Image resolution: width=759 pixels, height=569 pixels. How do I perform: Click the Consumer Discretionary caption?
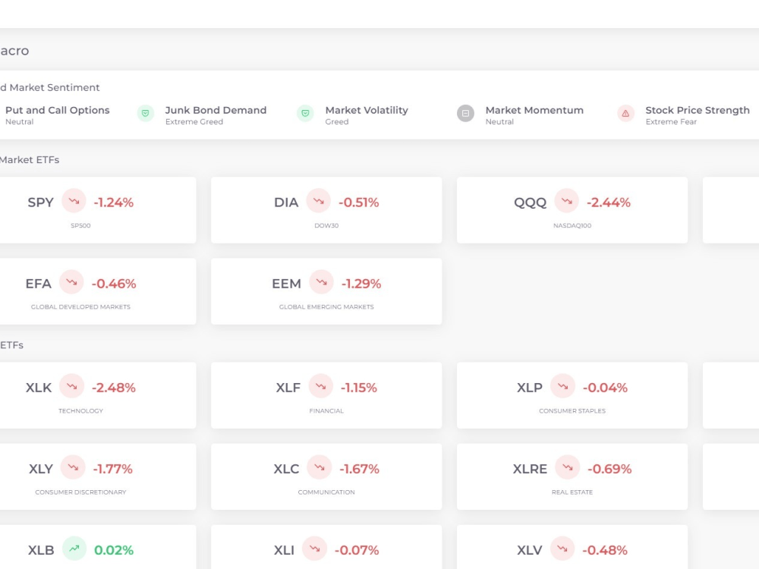coord(80,492)
